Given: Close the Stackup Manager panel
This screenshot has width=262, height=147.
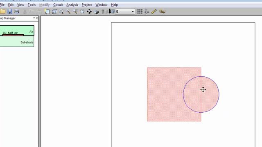Looking at the screenshot, I should coord(37,18).
